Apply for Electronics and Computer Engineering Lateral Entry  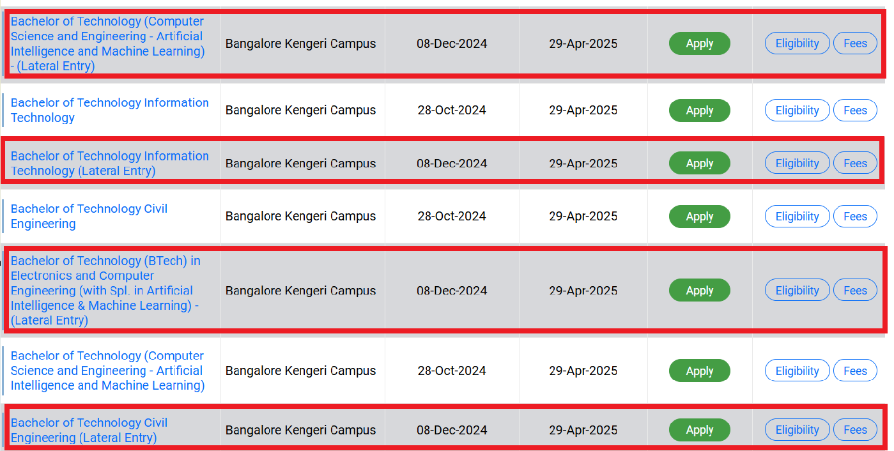click(699, 289)
